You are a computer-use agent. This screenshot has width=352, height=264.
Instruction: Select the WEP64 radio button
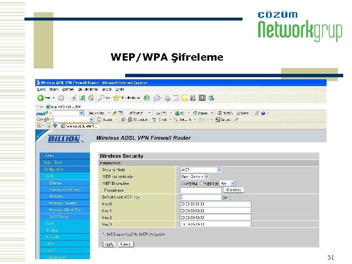pyautogui.click(x=182, y=184)
